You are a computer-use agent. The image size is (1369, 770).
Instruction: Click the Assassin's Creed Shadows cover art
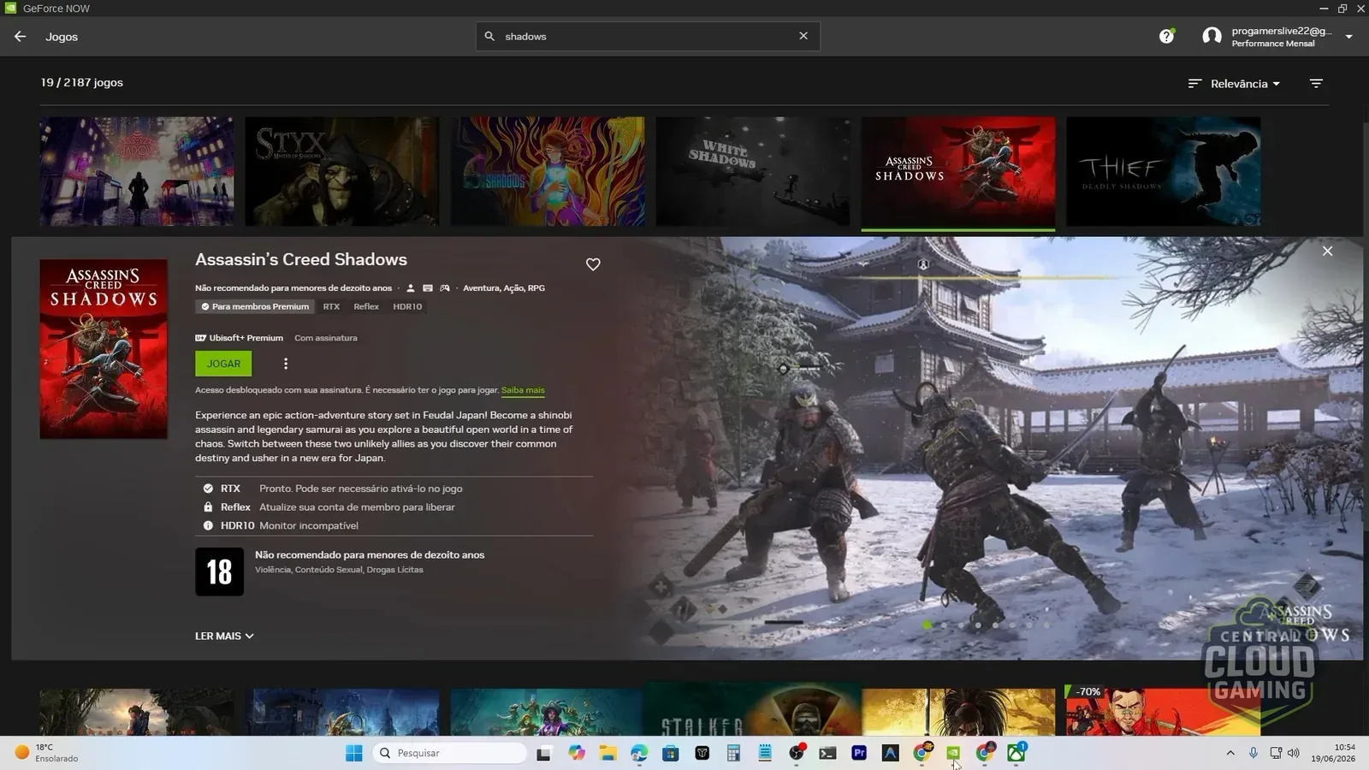pos(104,349)
